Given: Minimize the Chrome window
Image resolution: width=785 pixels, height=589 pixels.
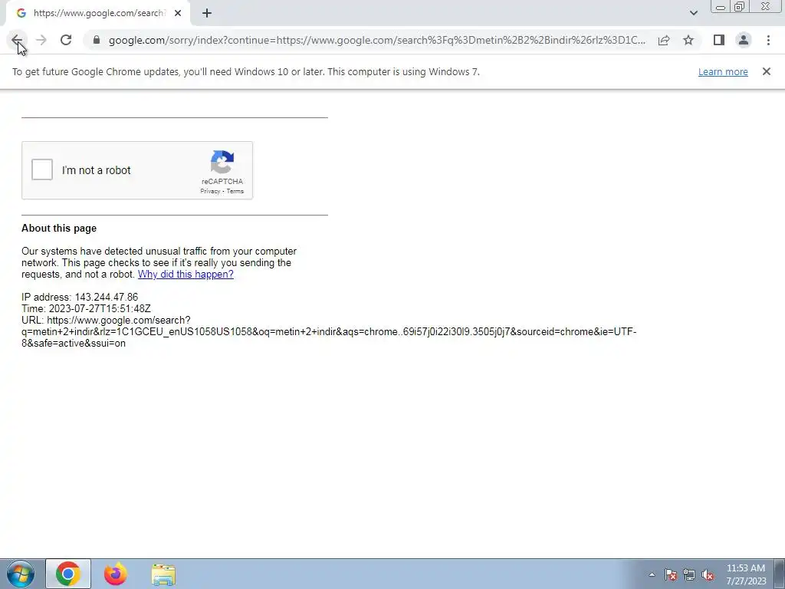Looking at the screenshot, I should (x=721, y=7).
